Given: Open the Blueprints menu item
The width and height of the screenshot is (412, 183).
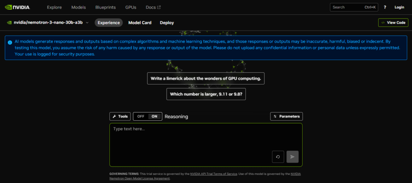Looking at the screenshot, I should pyautogui.click(x=106, y=7).
